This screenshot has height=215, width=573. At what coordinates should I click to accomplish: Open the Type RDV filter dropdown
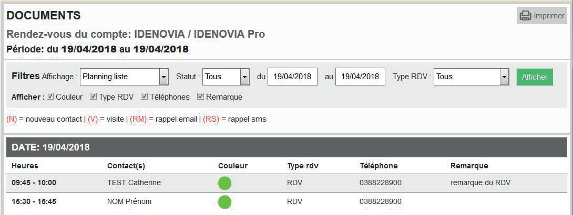point(472,77)
